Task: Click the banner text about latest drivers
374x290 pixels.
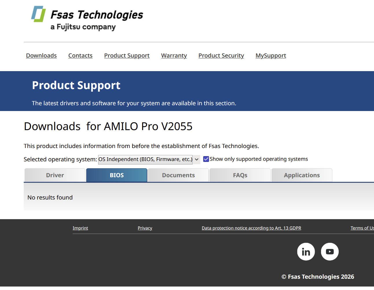Action: click(134, 103)
